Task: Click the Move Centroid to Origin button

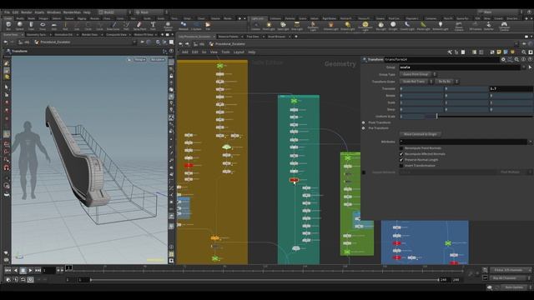Action: [x=421, y=134]
